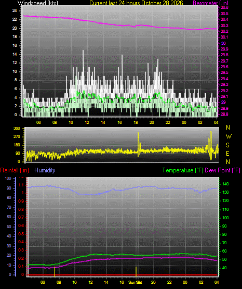The image size is (242, 289).
Task: Click the "29.5" value on the barometer axis
Action: pyautogui.click(x=224, y=72)
